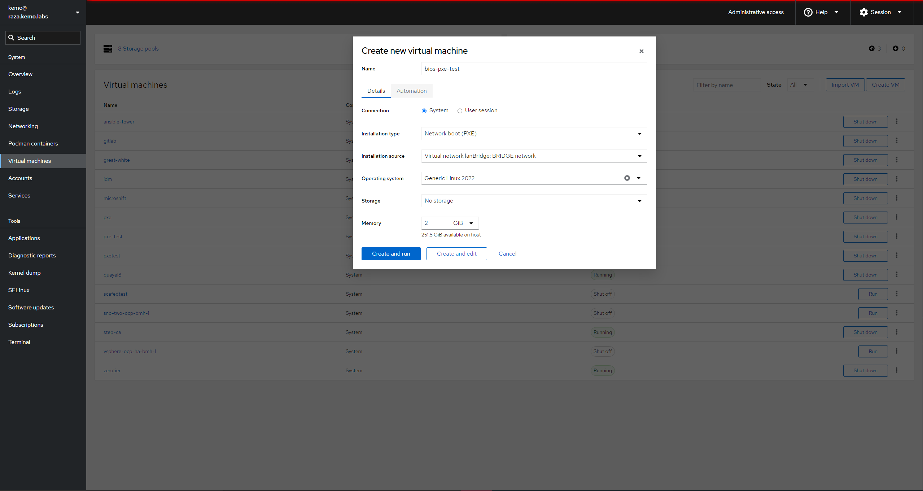Viewport: 923px width, 491px height.
Task: Clear the Generic Linux 2022 selection icon
Action: (x=627, y=178)
